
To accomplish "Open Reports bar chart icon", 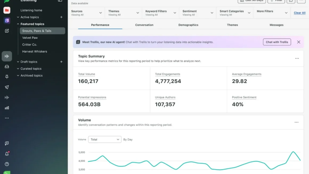I will tap(7, 108).
